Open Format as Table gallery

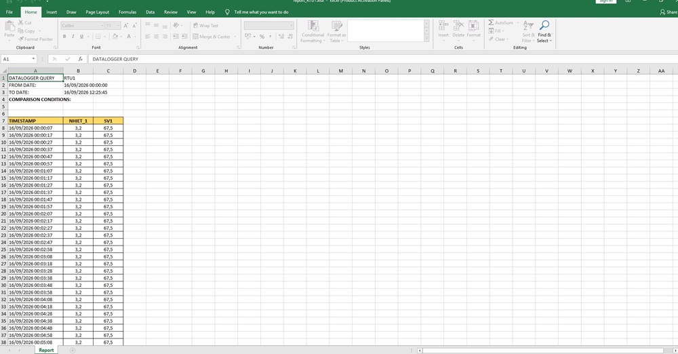(x=336, y=32)
